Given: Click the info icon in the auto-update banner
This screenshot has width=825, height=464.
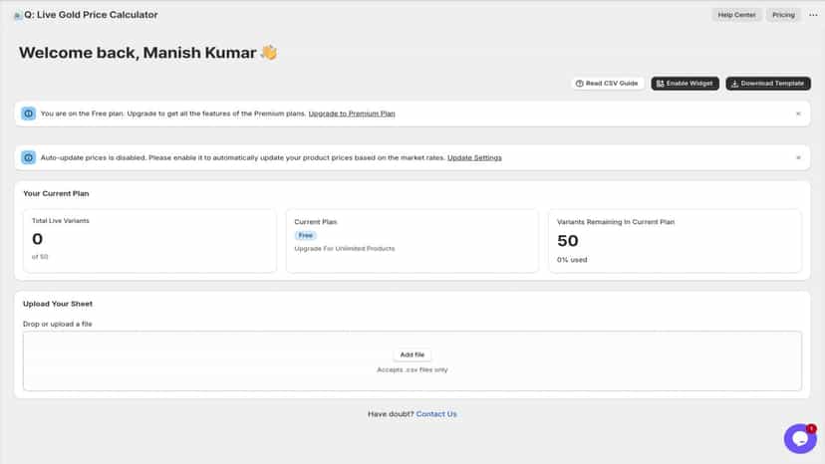Looking at the screenshot, I should (x=29, y=158).
